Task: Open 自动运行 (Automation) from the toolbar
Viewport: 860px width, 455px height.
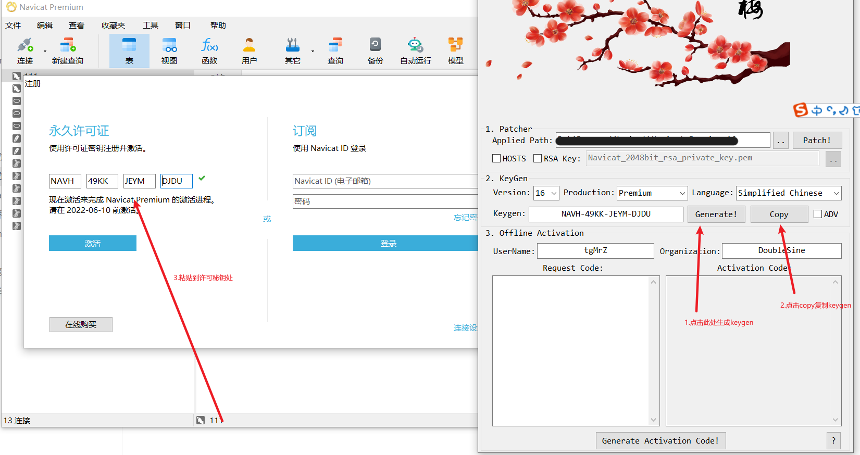Action: point(415,50)
